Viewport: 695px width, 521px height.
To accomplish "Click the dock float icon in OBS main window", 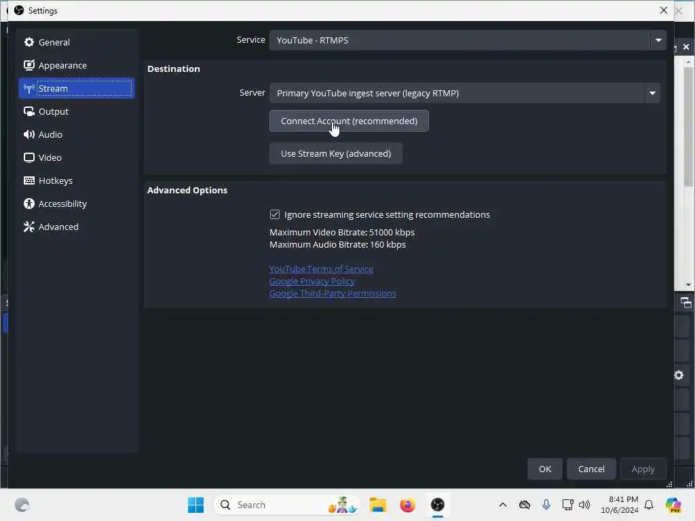I will tap(685, 303).
